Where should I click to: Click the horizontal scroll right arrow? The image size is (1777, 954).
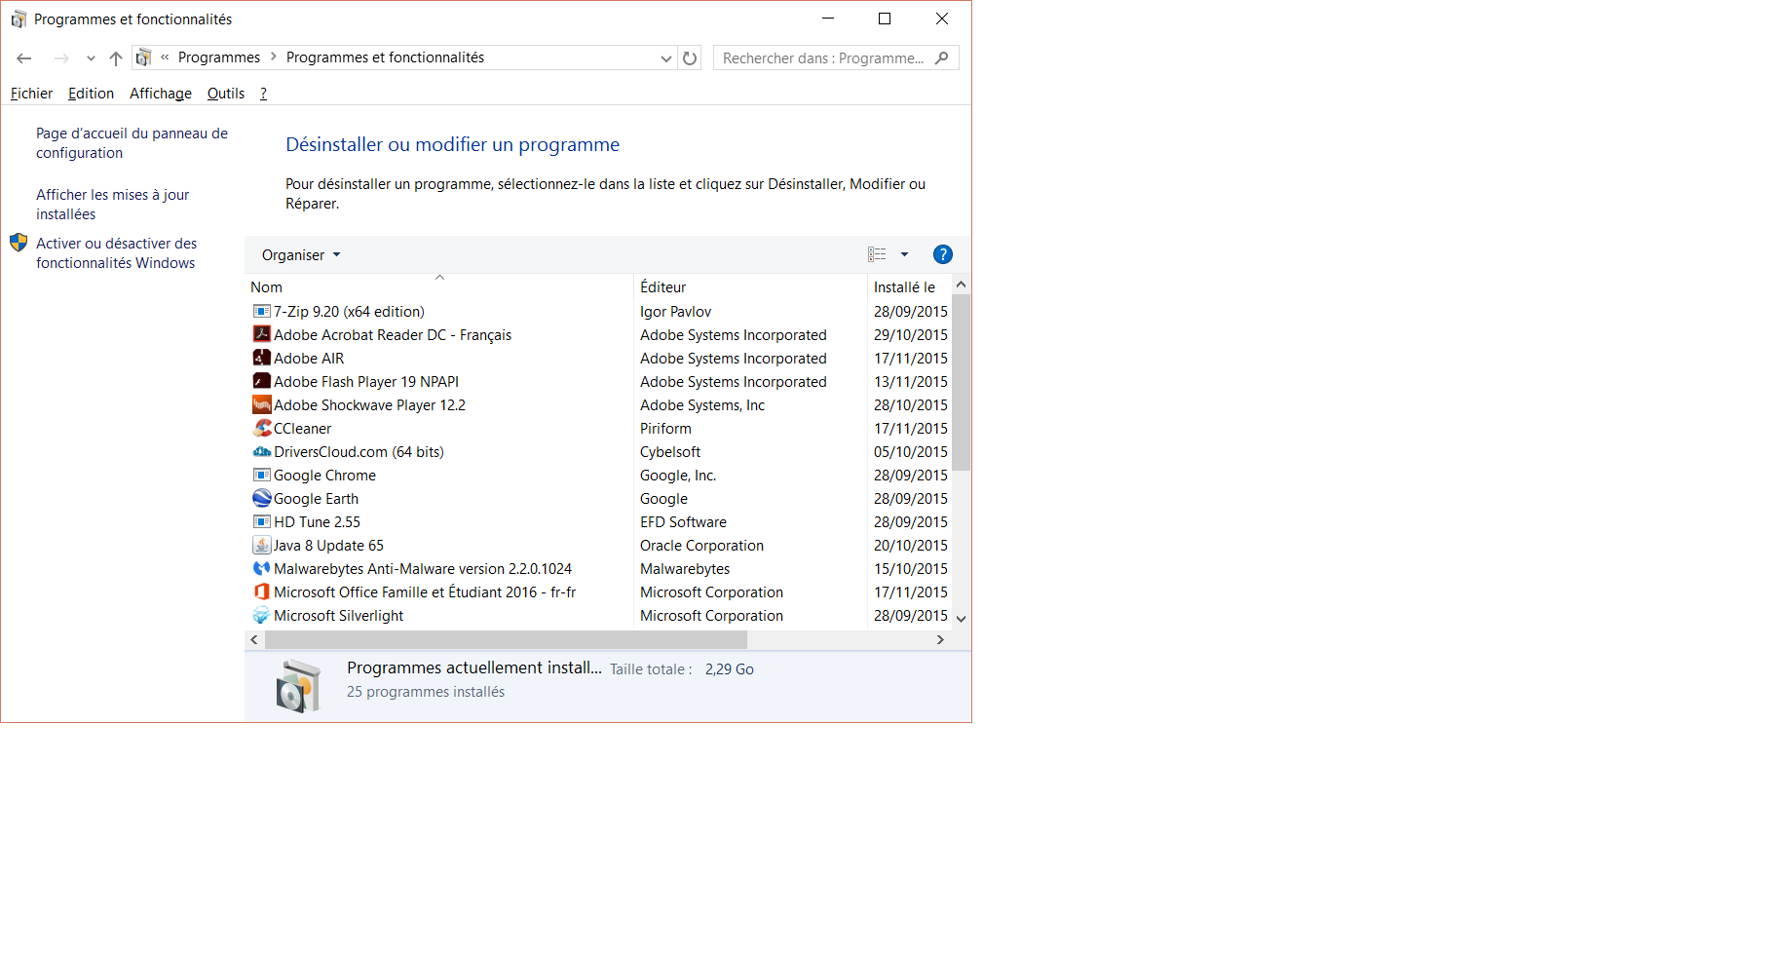coord(940,639)
